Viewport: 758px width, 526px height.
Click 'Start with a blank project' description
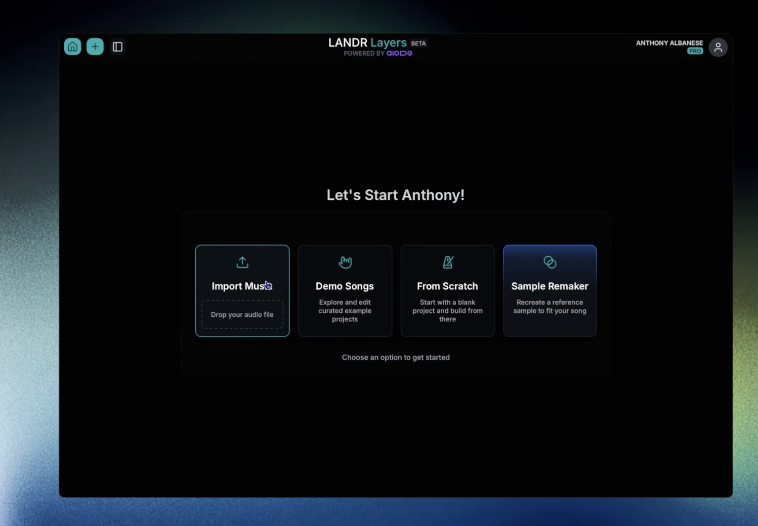pos(447,311)
